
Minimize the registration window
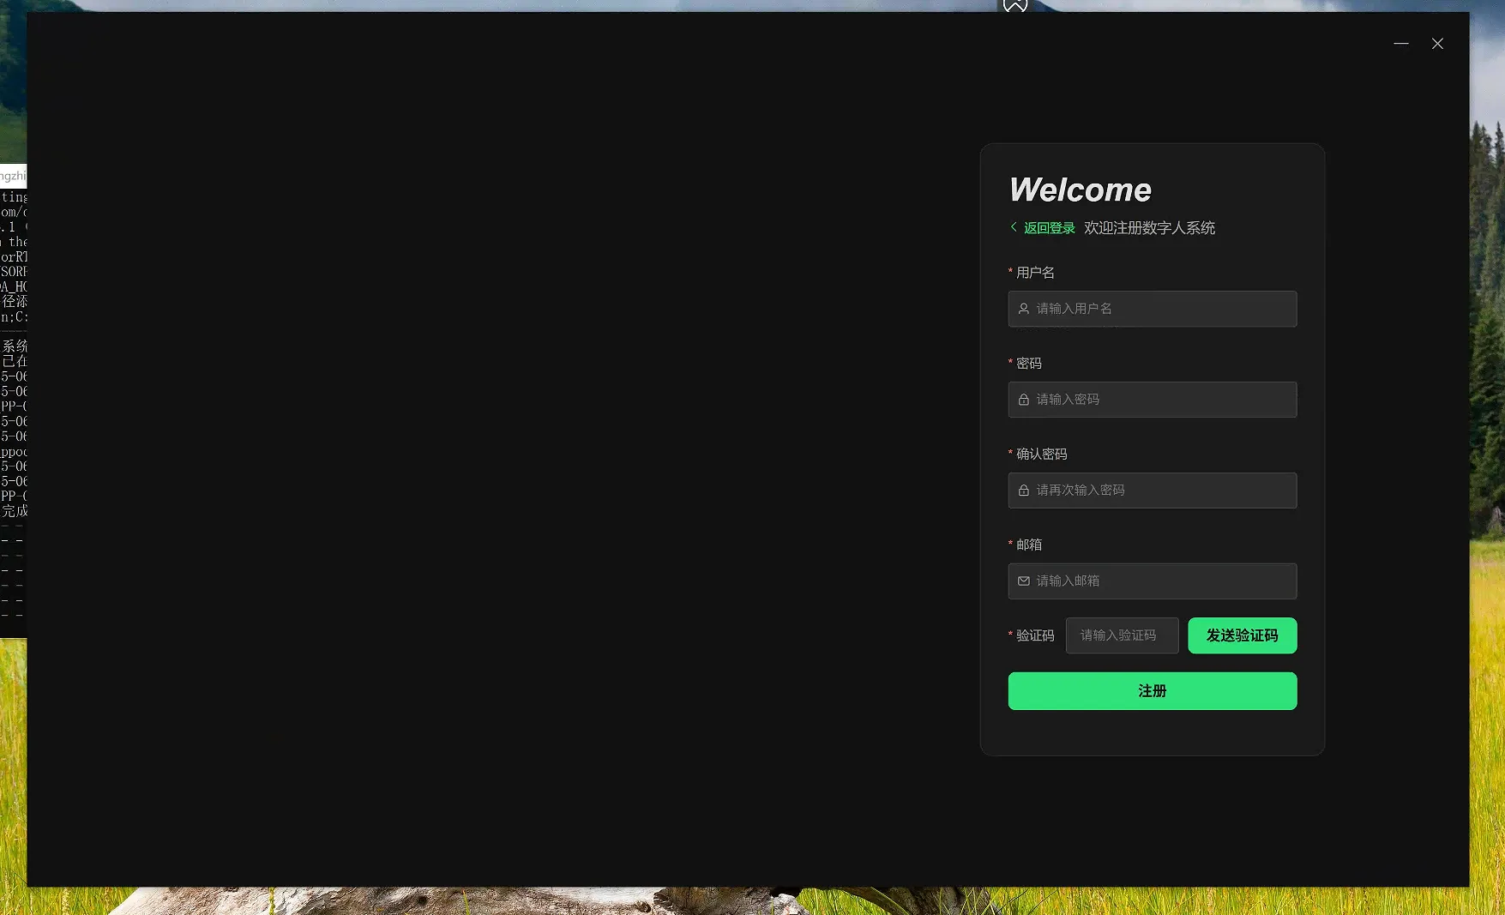[x=1400, y=44]
